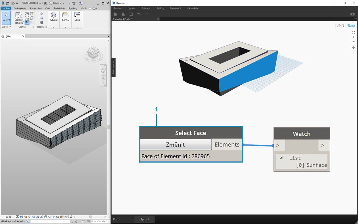Open the Revit Systémy ribbon tab
358x224 pixels.
pos(73,8)
